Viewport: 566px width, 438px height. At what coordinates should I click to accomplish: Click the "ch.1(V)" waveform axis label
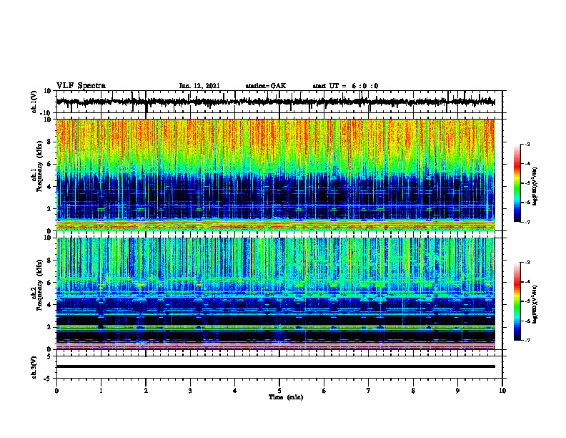click(x=34, y=102)
